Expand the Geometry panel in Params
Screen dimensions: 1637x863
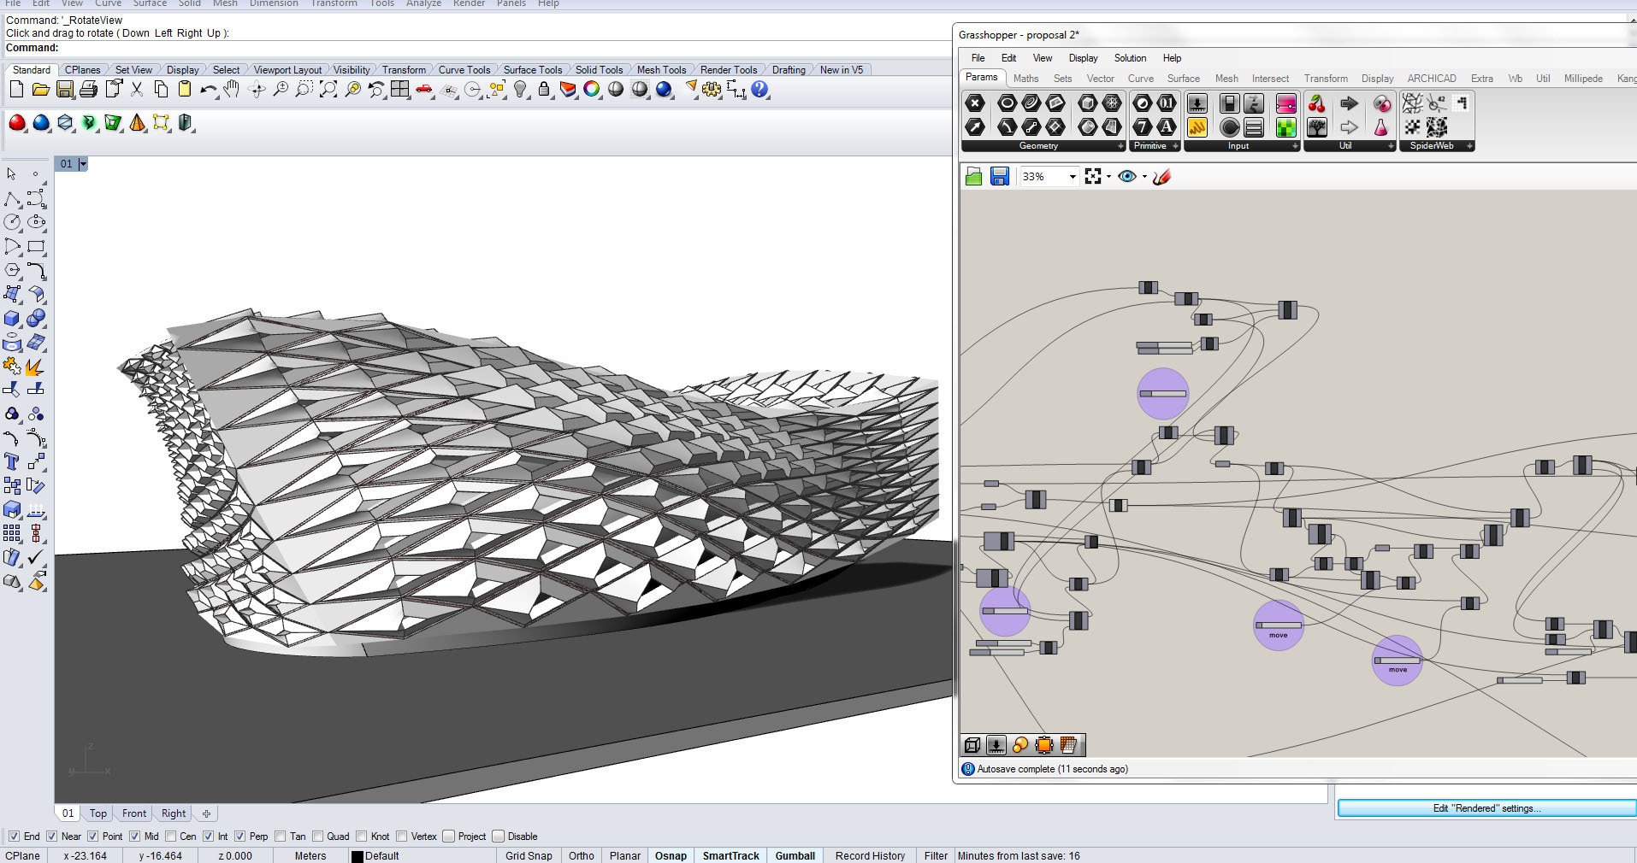1120,146
